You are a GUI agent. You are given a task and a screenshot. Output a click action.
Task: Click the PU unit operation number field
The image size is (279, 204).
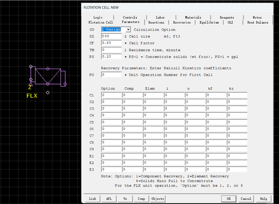pyautogui.click(x=111, y=75)
